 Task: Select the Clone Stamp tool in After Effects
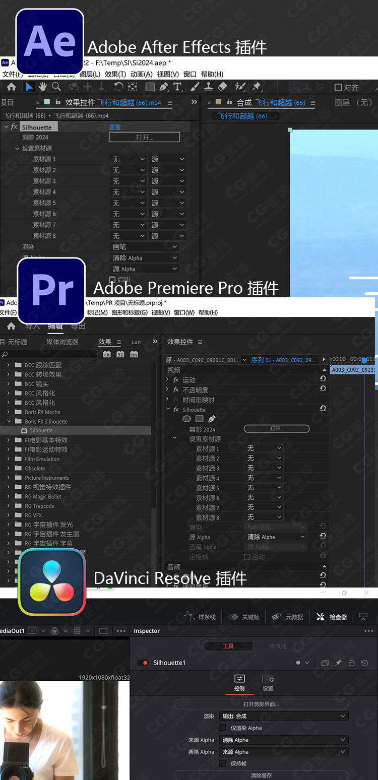pos(209,87)
